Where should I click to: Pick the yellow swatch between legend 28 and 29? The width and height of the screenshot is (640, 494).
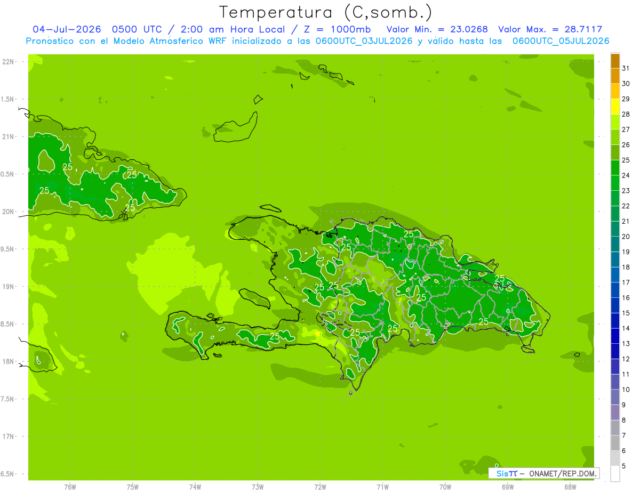[x=615, y=107]
